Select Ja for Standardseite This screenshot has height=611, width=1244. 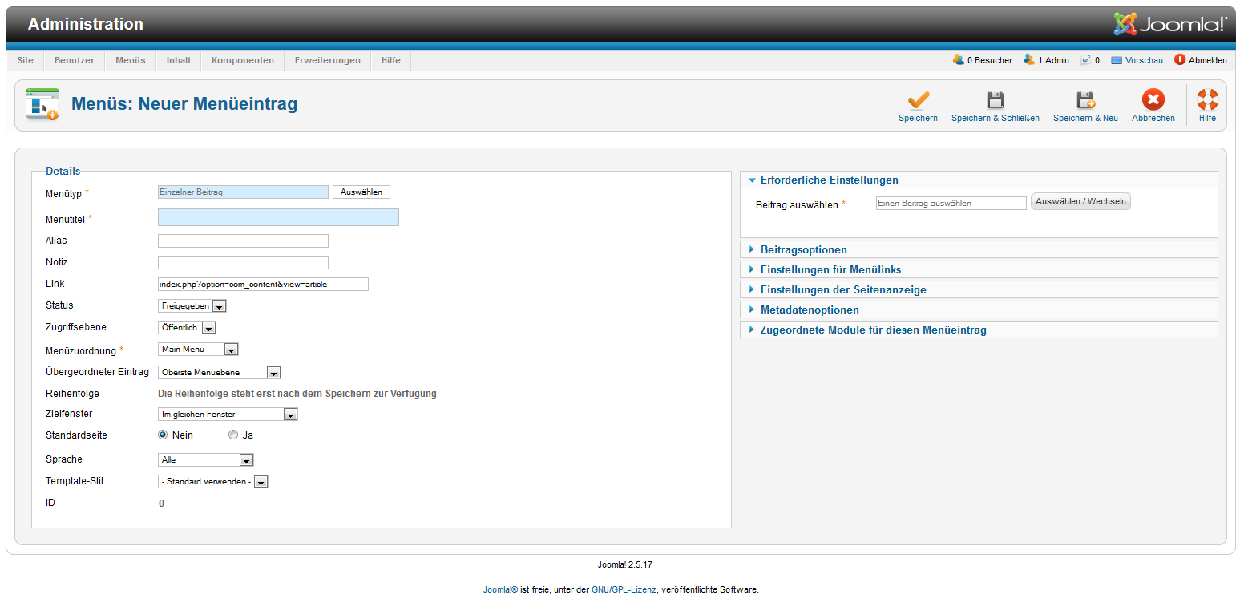(233, 435)
